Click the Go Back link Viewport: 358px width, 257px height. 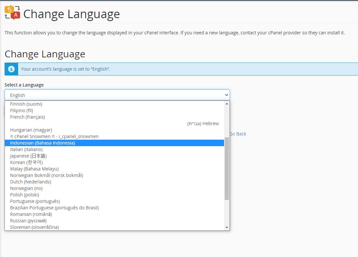coord(238,134)
